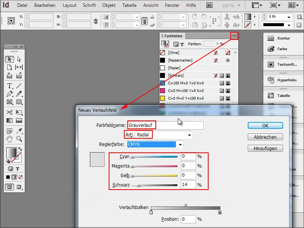Swap fill and stroke in toolbox

tap(20, 149)
